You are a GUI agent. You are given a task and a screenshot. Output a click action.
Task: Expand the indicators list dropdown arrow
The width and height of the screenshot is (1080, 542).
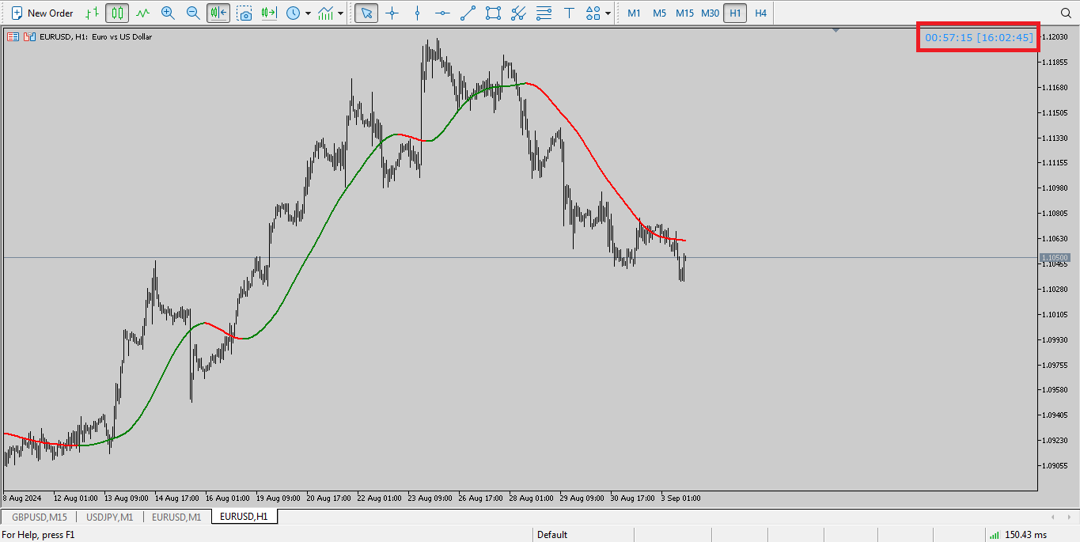point(340,13)
